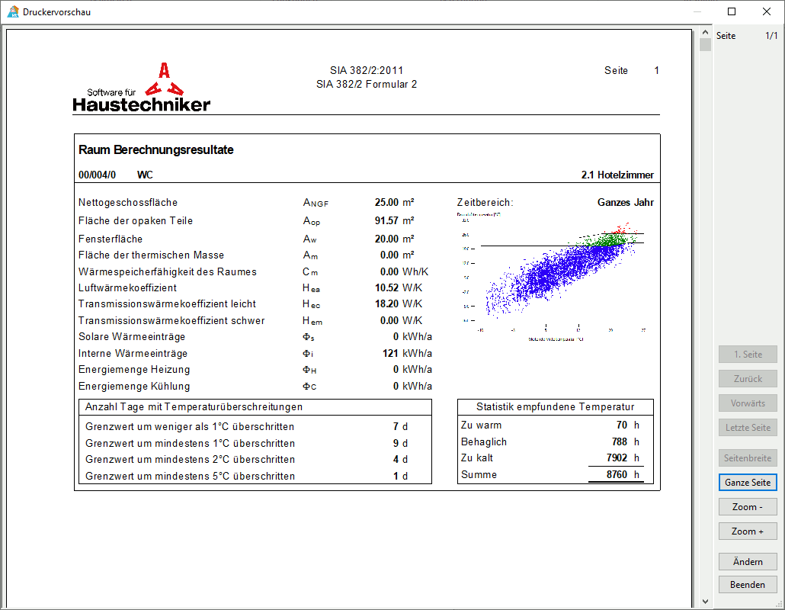The width and height of the screenshot is (785, 610).
Task: Click the room code '00/004/0'
Action: (x=97, y=175)
